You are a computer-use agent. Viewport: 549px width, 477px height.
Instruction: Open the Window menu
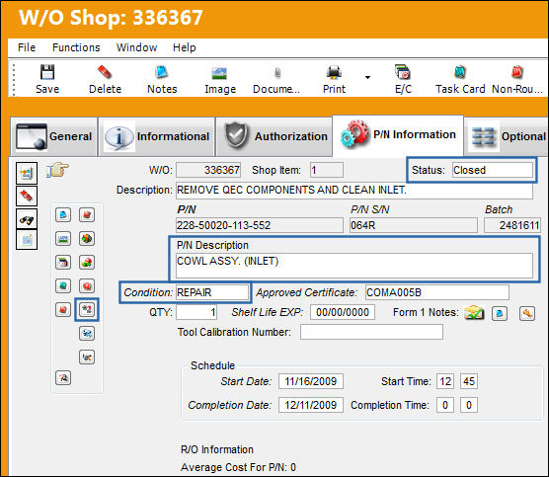[136, 47]
